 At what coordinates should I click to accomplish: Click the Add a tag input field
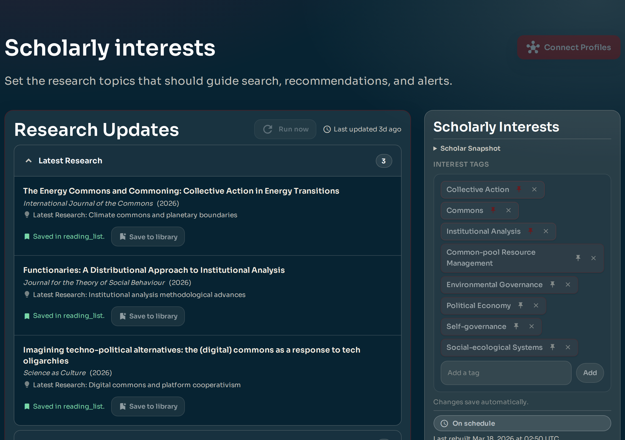506,373
